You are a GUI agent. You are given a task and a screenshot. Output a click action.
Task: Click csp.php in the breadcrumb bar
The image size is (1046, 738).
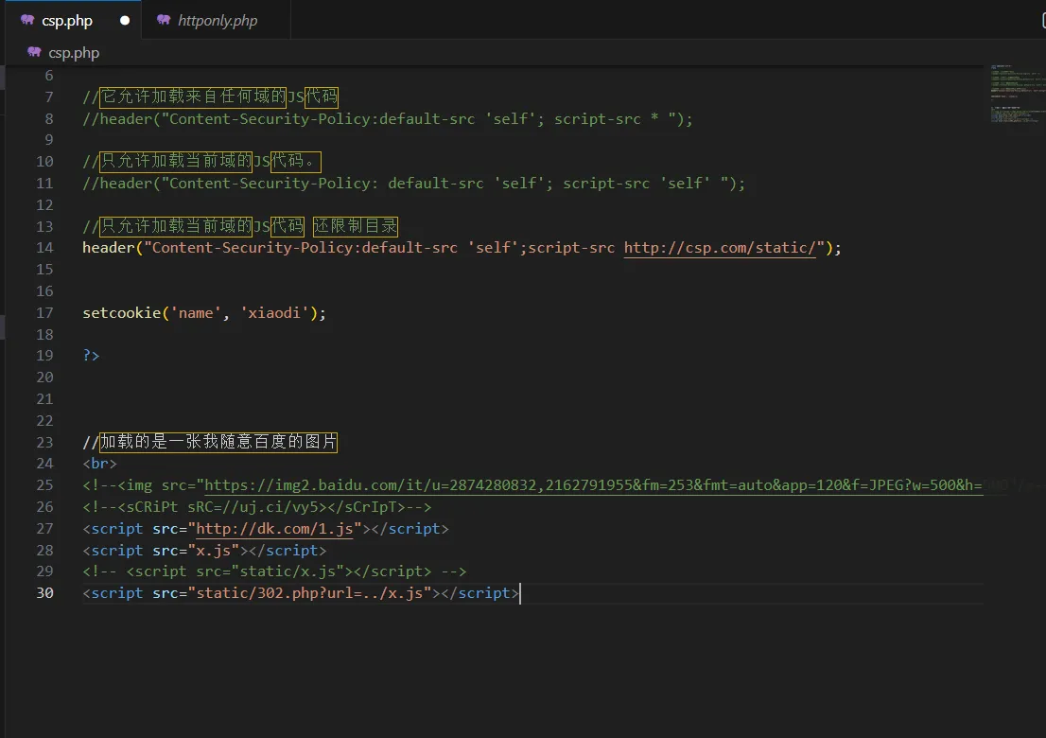74,53
